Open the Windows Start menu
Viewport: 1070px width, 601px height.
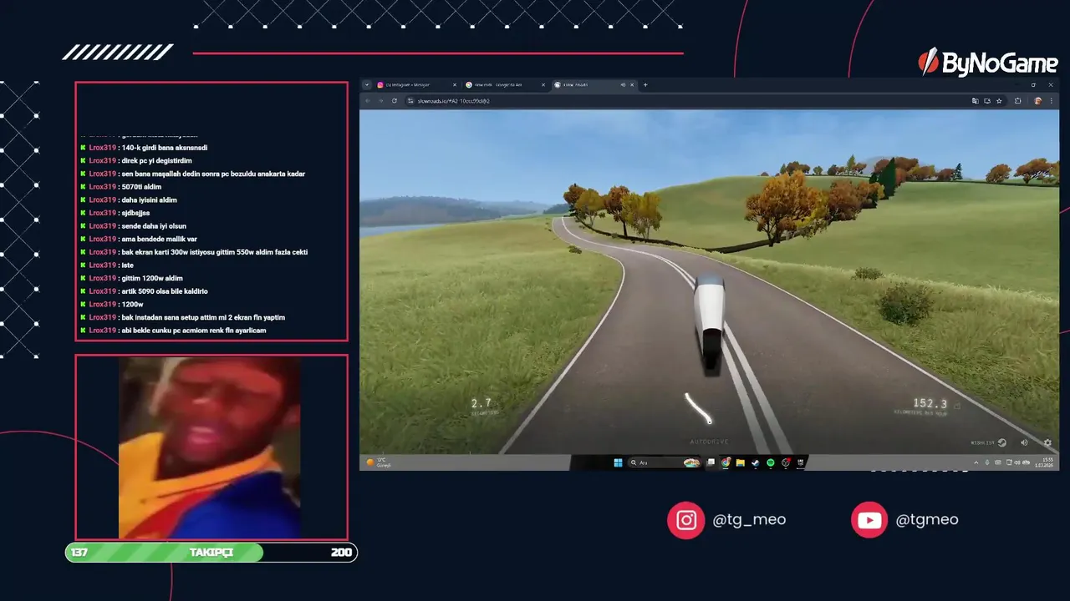tap(618, 462)
